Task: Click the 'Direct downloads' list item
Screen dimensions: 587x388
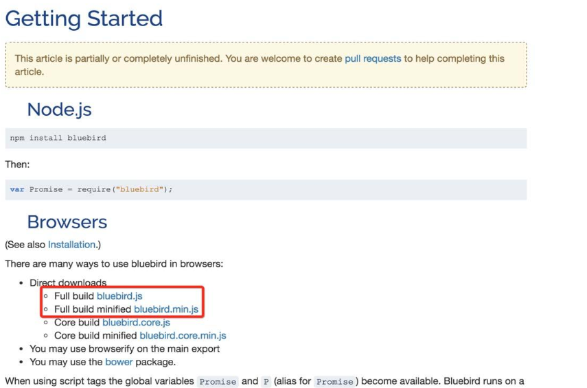Action: click(68, 282)
